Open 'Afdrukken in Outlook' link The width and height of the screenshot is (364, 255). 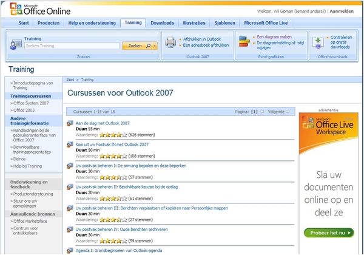[202, 39]
